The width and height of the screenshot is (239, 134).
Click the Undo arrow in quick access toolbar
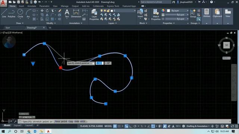(40, 2)
